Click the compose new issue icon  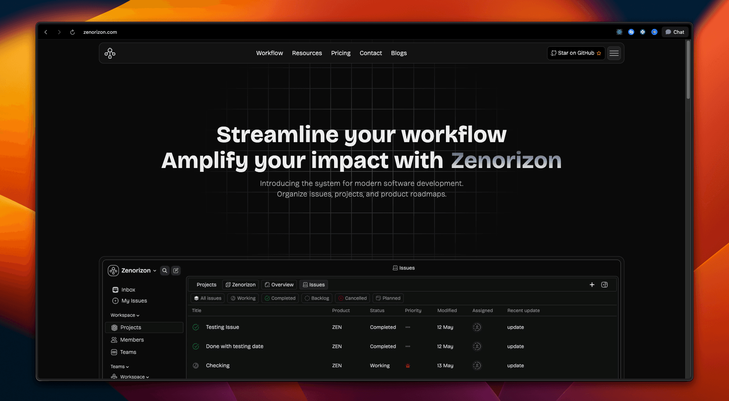click(176, 271)
